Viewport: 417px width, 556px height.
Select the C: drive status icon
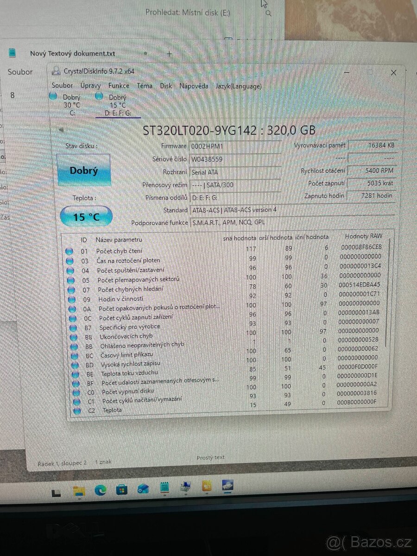coord(54,96)
